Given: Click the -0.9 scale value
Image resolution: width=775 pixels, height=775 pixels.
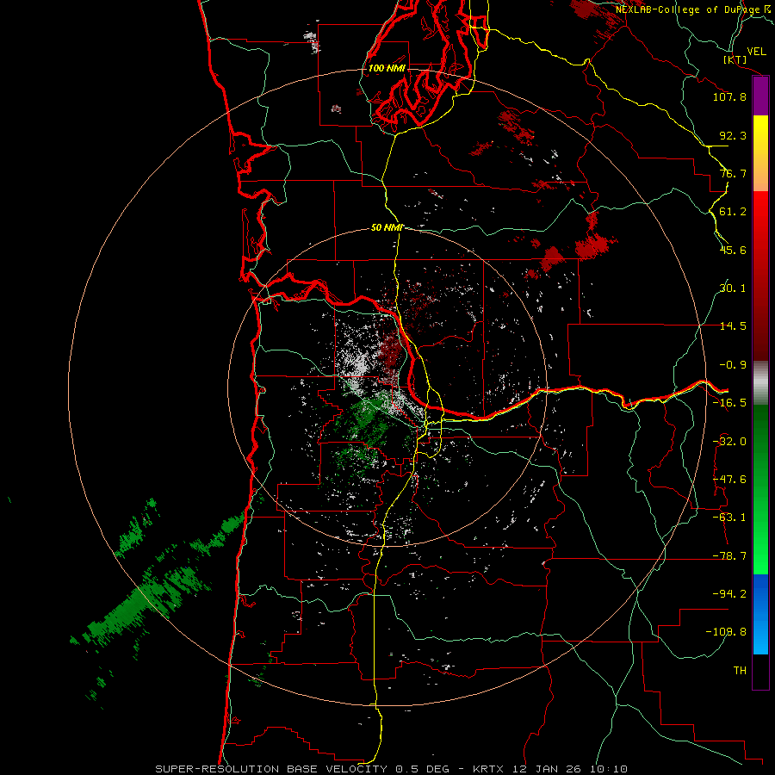Looking at the screenshot, I should tap(733, 365).
